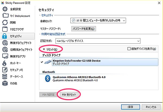Image resolution: width=163 pixels, height=112 pixels.
Task: Click the sync arrows icon for 同期
Action: (x=5, y=23)
